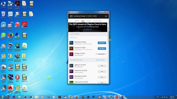This screenshot has height=99, width=177.
Task: Click Buy Now for Photoshop CC (2015)
Action: tap(102, 43)
